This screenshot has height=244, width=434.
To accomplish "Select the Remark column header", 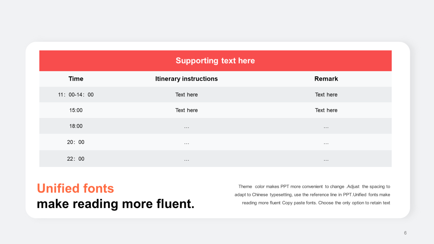I will [326, 79].
